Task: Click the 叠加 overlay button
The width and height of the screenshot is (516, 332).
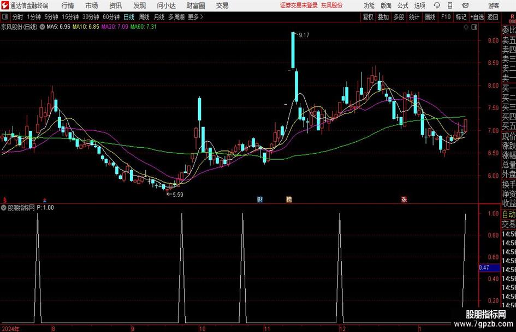Action: point(383,17)
